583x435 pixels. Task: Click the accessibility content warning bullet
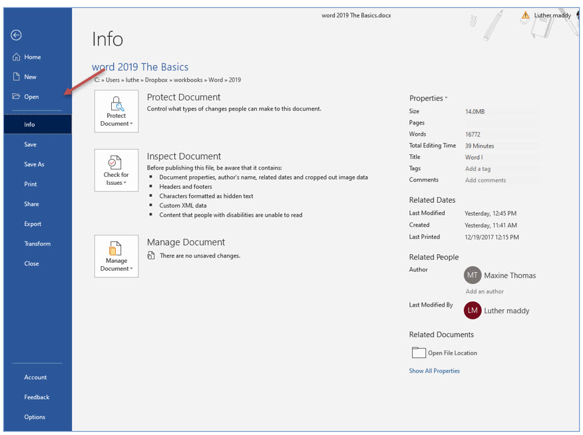point(231,215)
